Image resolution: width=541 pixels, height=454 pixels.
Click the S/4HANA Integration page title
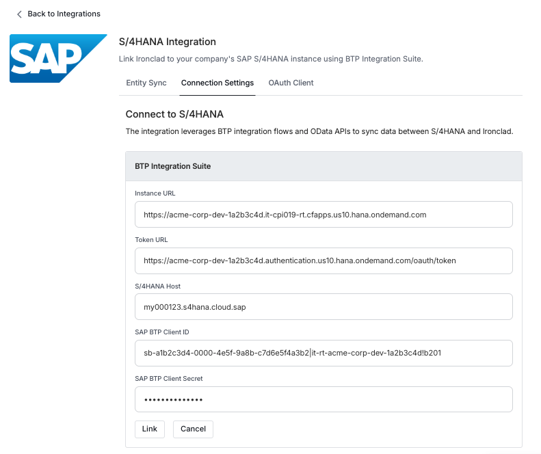[168, 42]
